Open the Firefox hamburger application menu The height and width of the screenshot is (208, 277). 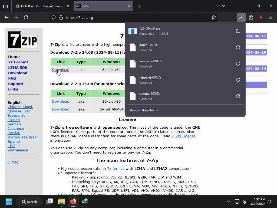270,17
